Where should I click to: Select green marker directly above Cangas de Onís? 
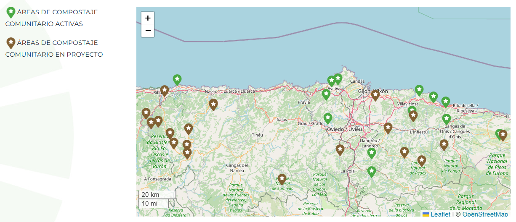tap(447, 119)
